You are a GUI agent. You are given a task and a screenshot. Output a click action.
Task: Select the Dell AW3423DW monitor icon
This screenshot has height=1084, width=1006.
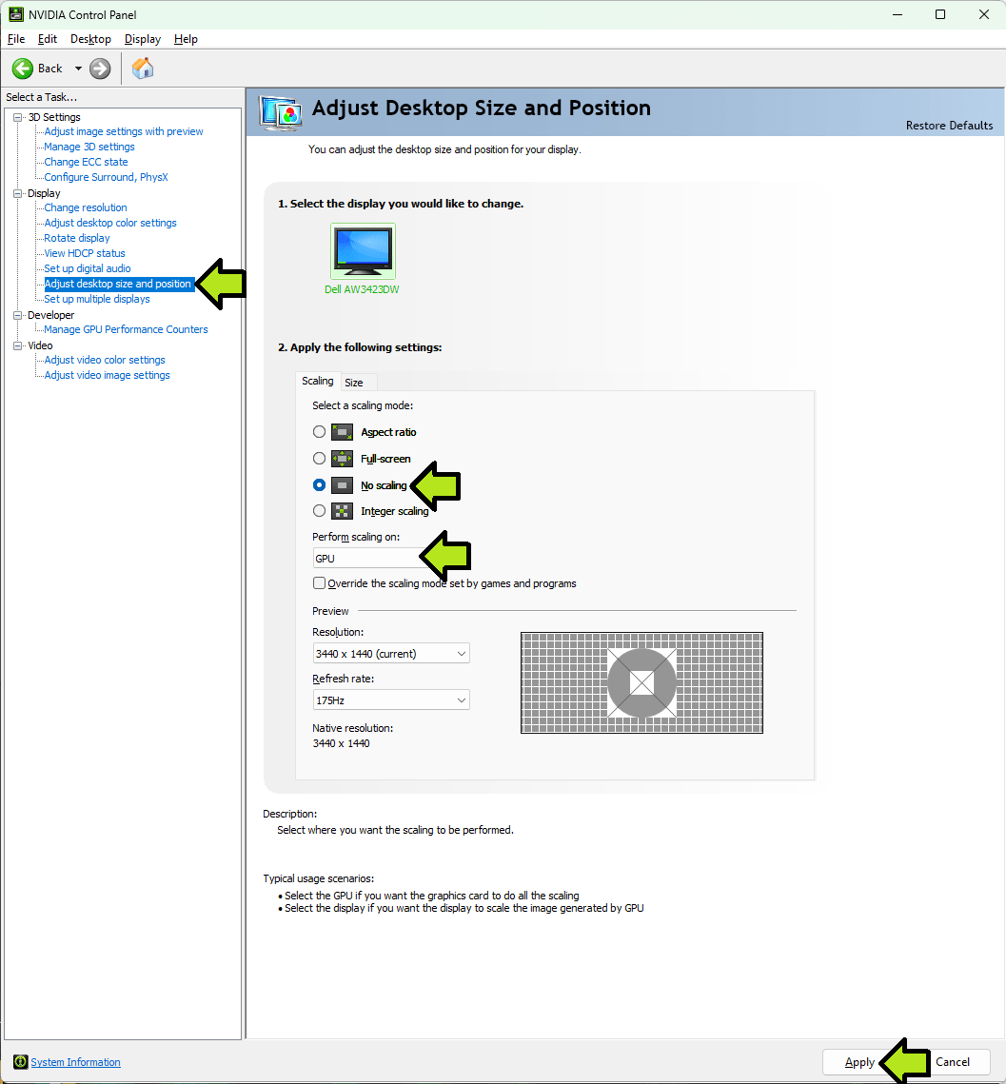(x=363, y=250)
